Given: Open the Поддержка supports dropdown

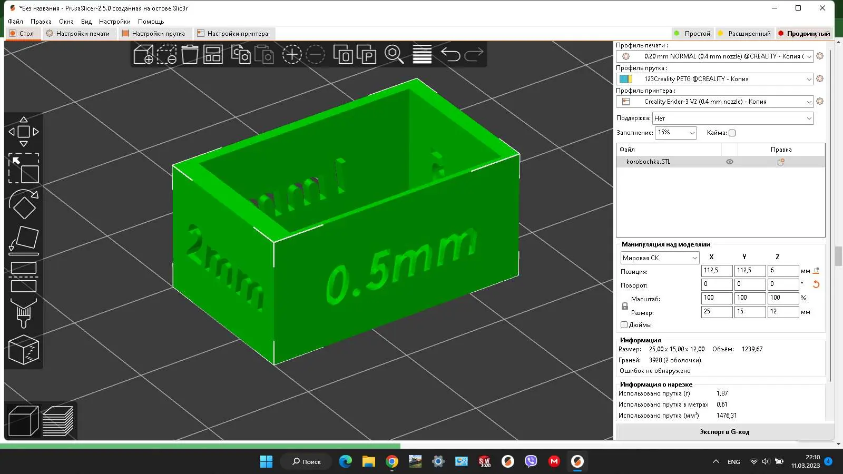Looking at the screenshot, I should (x=733, y=118).
